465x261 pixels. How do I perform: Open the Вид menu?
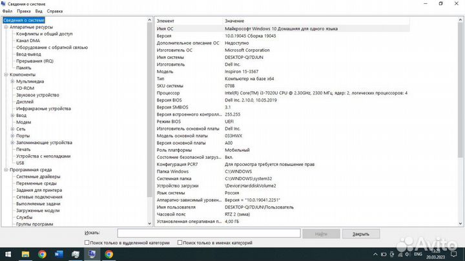[39, 11]
